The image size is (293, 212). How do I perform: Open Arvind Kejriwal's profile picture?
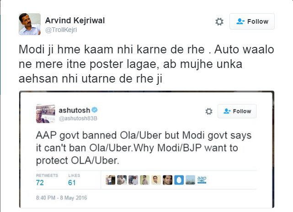30,24
